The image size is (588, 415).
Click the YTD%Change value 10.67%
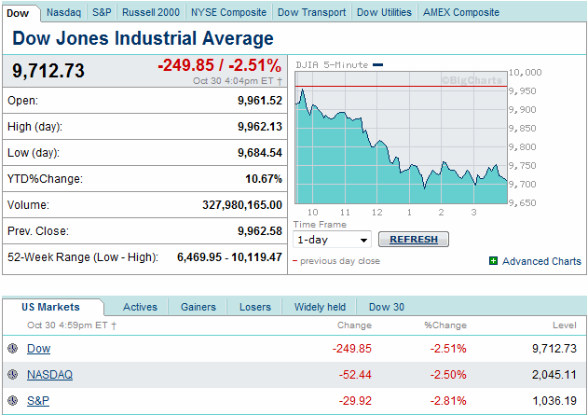pos(264,179)
